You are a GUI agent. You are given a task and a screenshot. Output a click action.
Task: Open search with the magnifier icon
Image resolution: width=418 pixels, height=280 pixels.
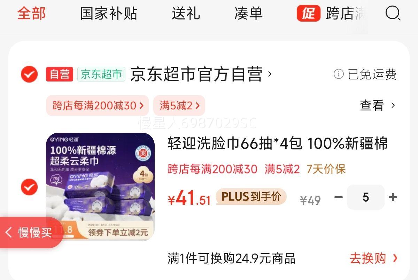393,14
